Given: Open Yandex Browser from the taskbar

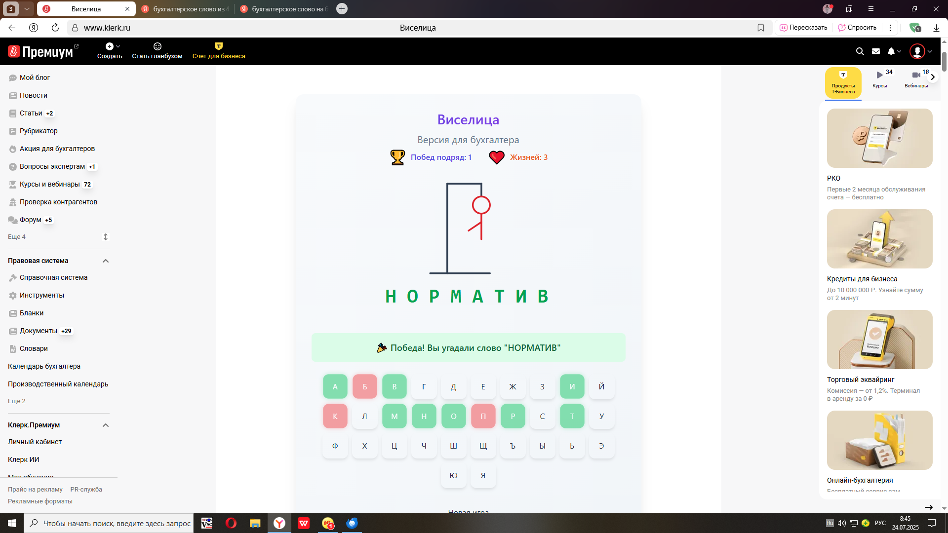Looking at the screenshot, I should (279, 523).
